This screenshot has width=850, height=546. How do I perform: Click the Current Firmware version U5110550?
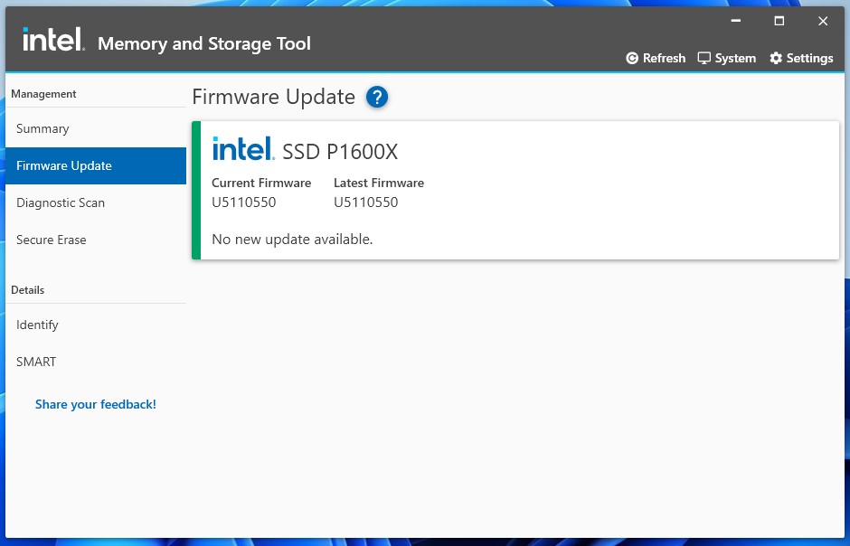244,202
